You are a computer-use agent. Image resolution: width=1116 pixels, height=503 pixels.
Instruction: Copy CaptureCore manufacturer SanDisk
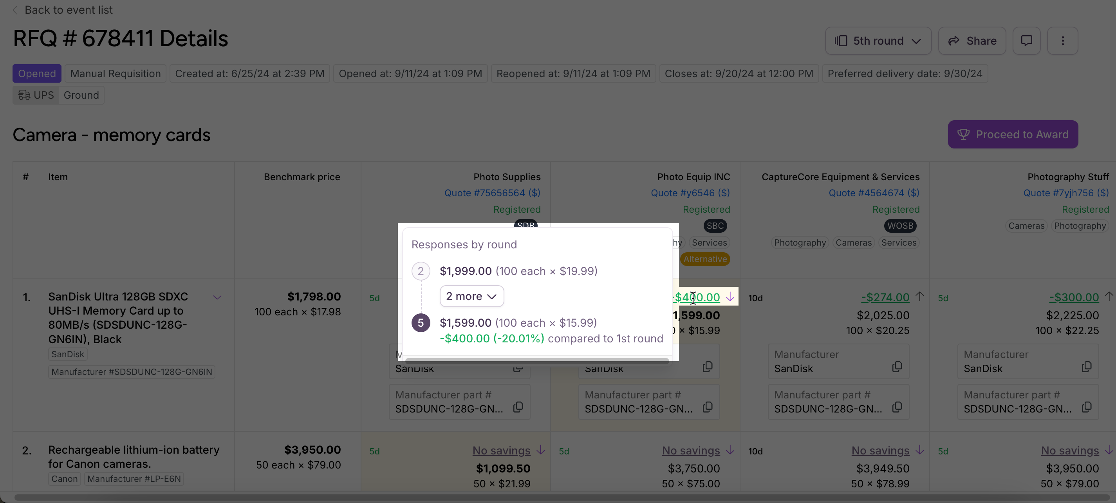click(x=897, y=367)
